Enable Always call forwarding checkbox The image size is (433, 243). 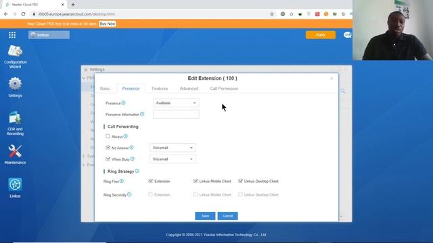(x=108, y=136)
